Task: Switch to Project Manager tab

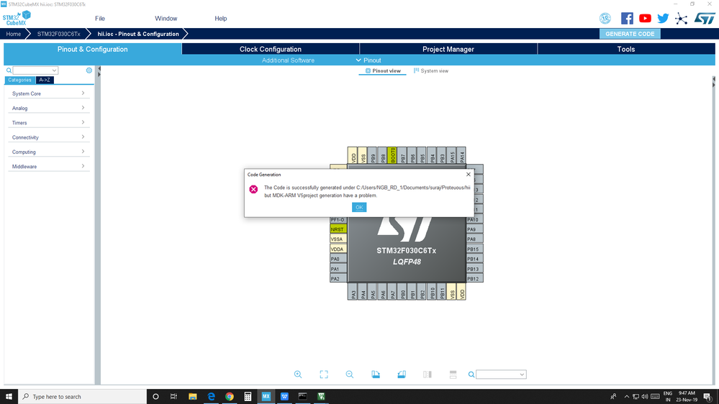Action: pyautogui.click(x=448, y=49)
